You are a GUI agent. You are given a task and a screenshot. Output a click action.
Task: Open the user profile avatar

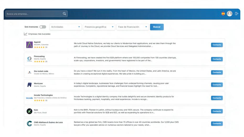(x=230, y=14)
